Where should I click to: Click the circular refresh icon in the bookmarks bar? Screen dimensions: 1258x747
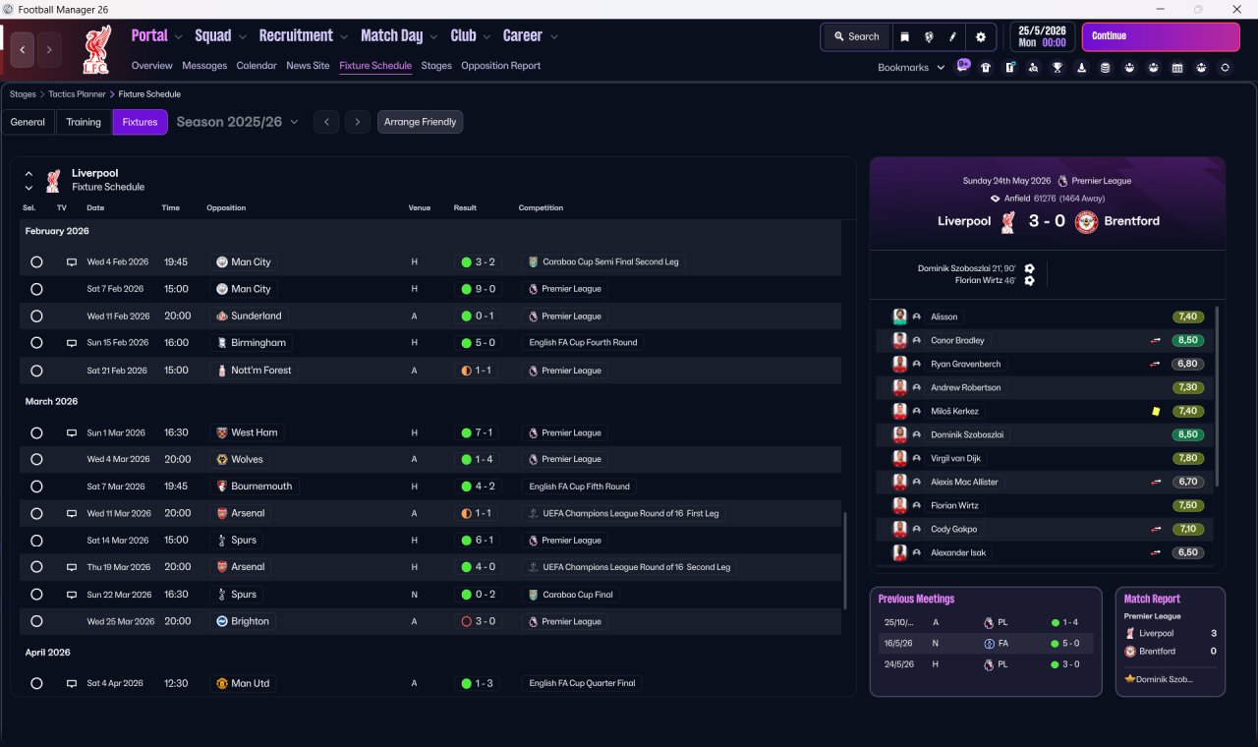pyautogui.click(x=1225, y=68)
